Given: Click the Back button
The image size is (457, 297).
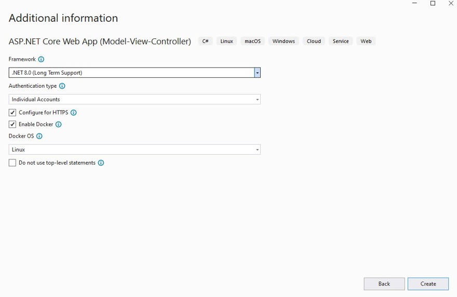Looking at the screenshot, I should coord(384,284).
